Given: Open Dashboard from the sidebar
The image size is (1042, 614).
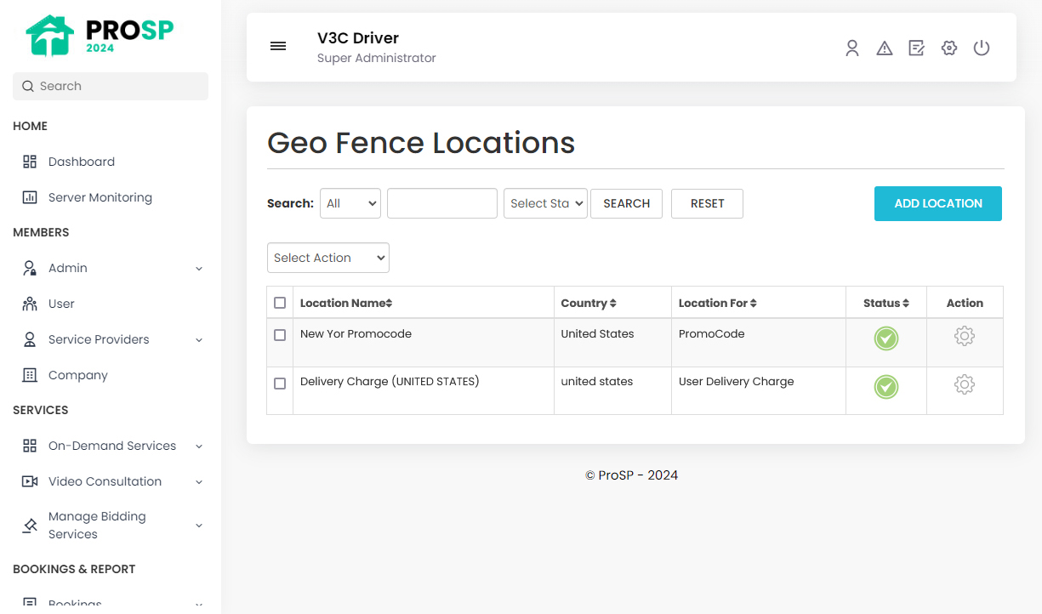Looking at the screenshot, I should pyautogui.click(x=82, y=162).
